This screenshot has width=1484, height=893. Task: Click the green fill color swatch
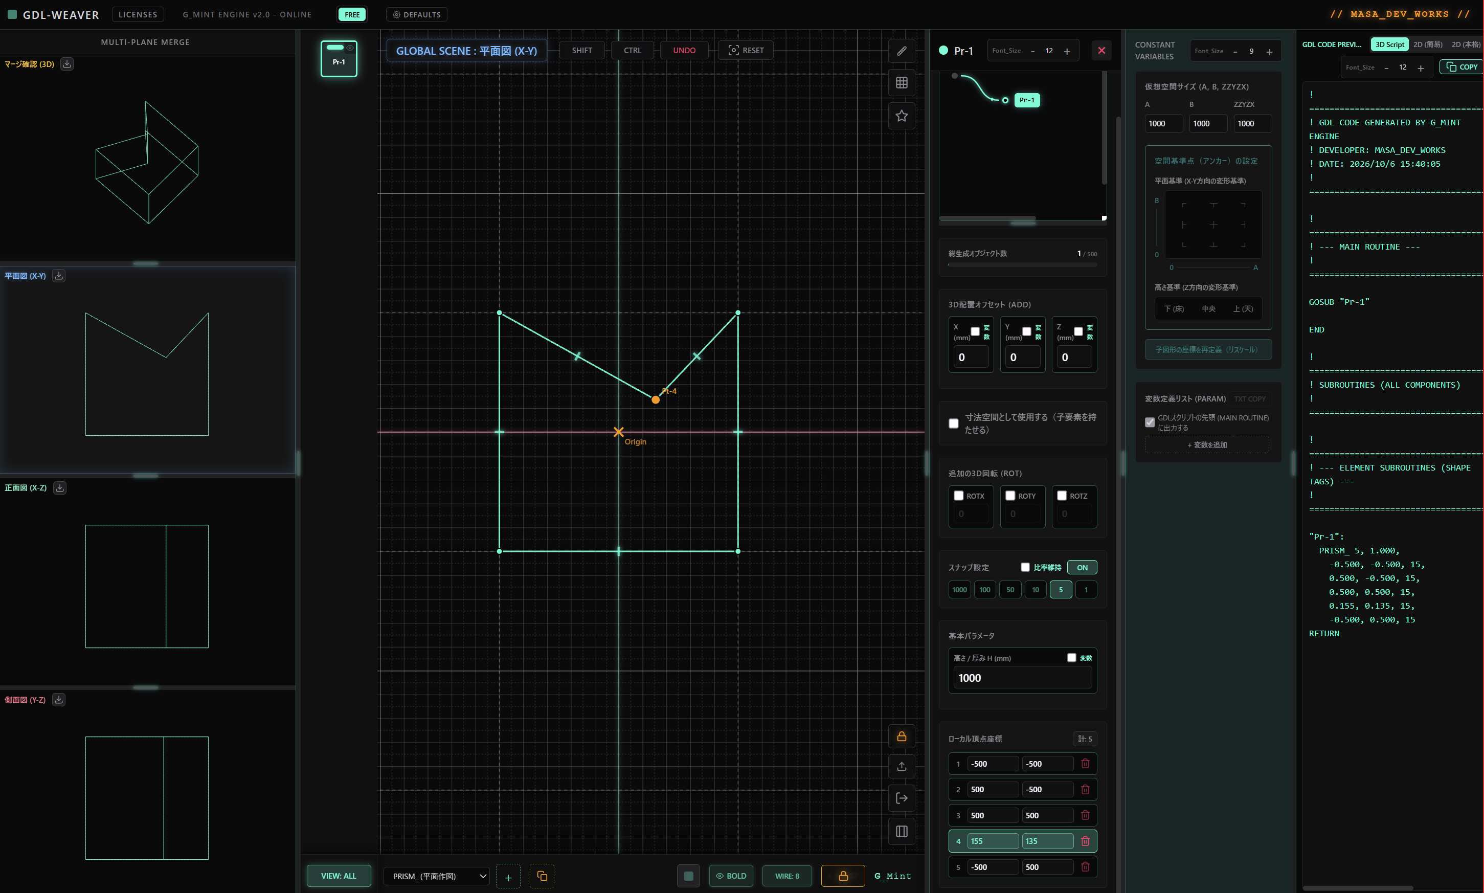[688, 876]
